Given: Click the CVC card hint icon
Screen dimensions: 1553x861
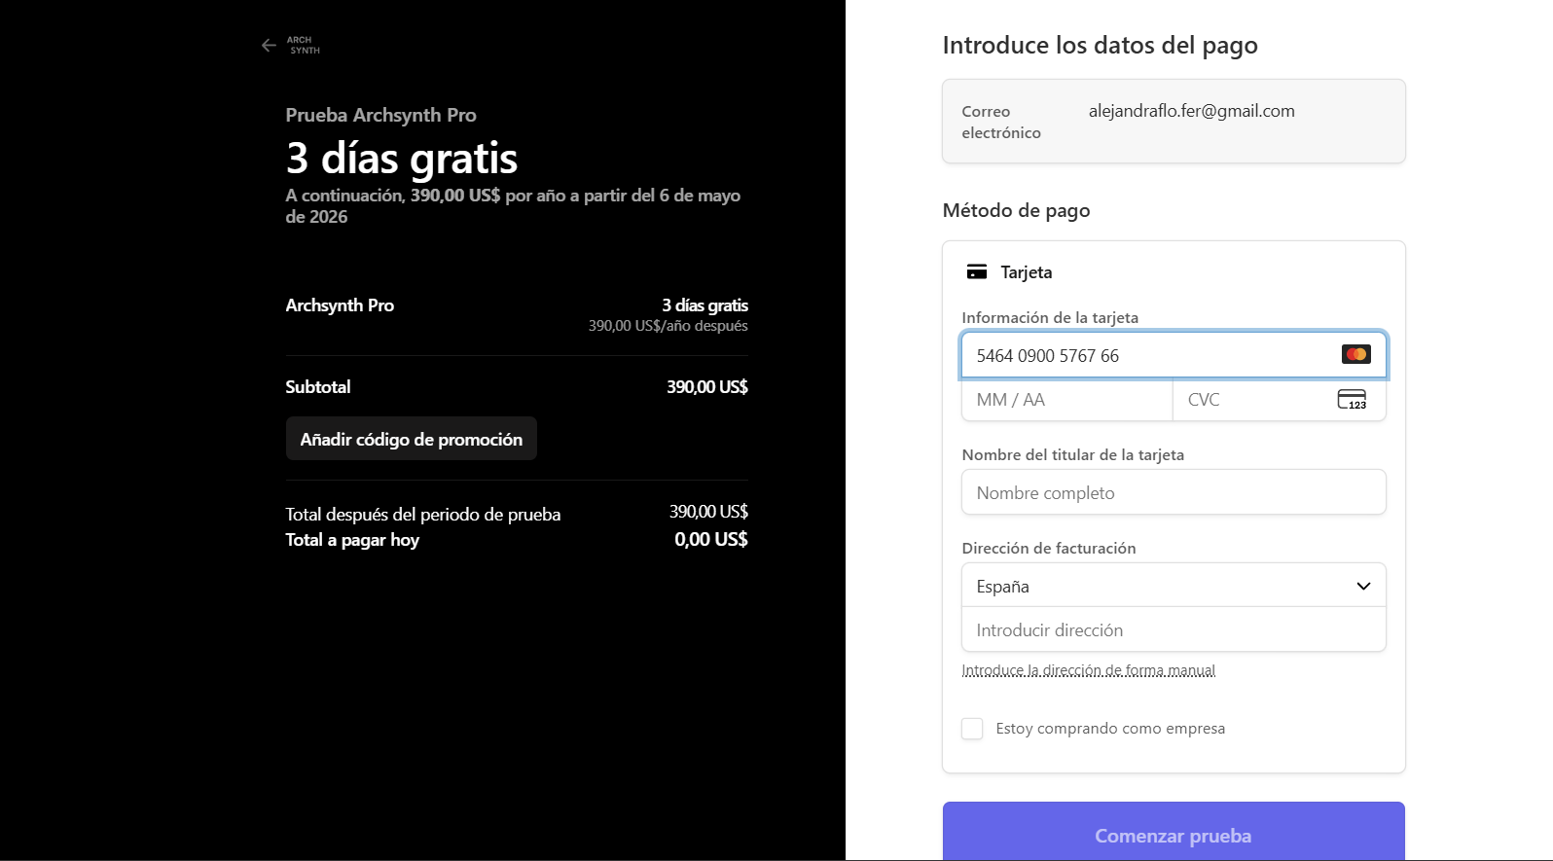Looking at the screenshot, I should pyautogui.click(x=1352, y=400).
